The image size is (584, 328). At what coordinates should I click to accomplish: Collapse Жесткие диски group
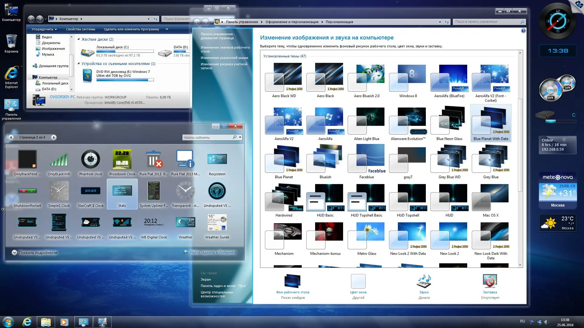78,39
